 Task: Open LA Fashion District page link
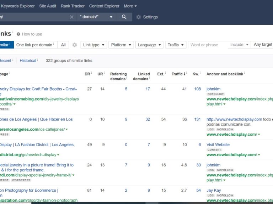point(37,144)
